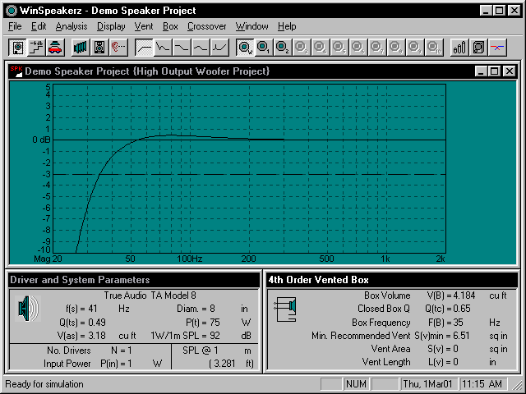
Task: Click the grayed driver 7 toolbar button
Action: point(376,48)
